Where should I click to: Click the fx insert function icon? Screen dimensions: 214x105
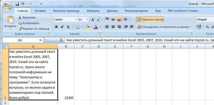click(61, 40)
